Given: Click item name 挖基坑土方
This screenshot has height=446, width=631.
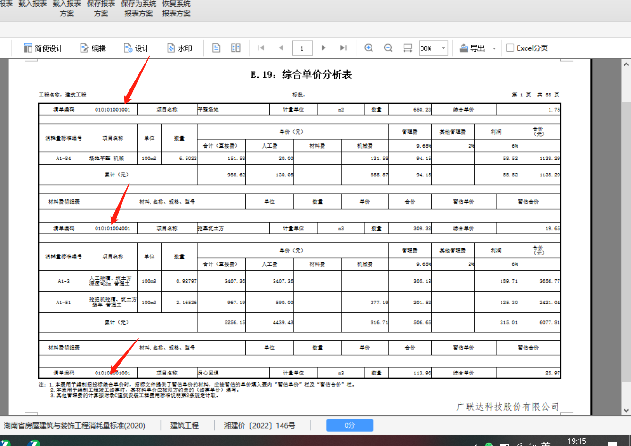Looking at the screenshot, I should click(210, 228).
